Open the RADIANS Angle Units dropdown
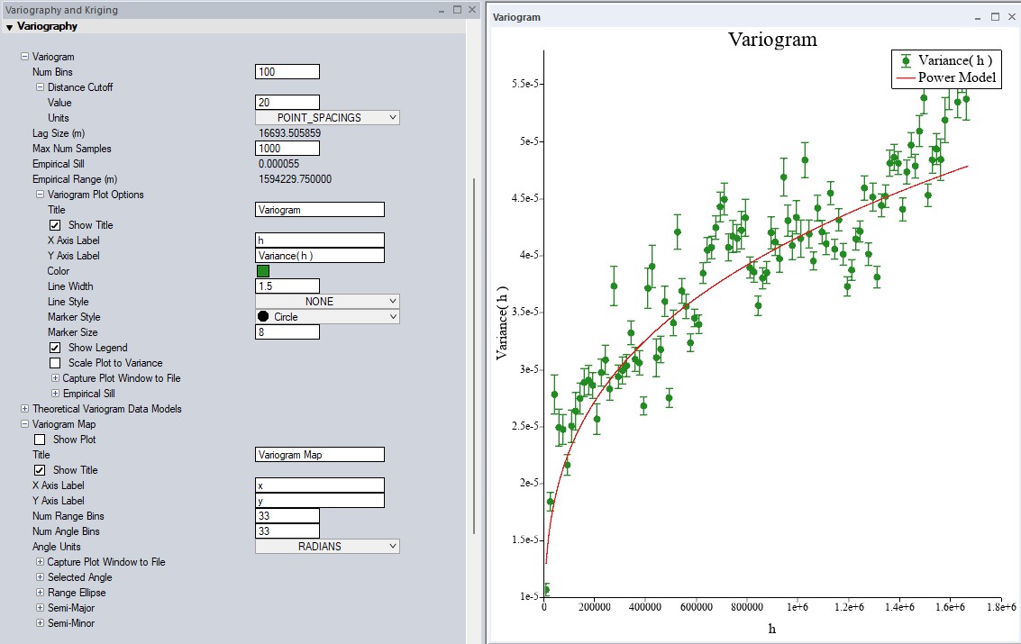Viewport: 1021px width, 644px height. (x=327, y=547)
